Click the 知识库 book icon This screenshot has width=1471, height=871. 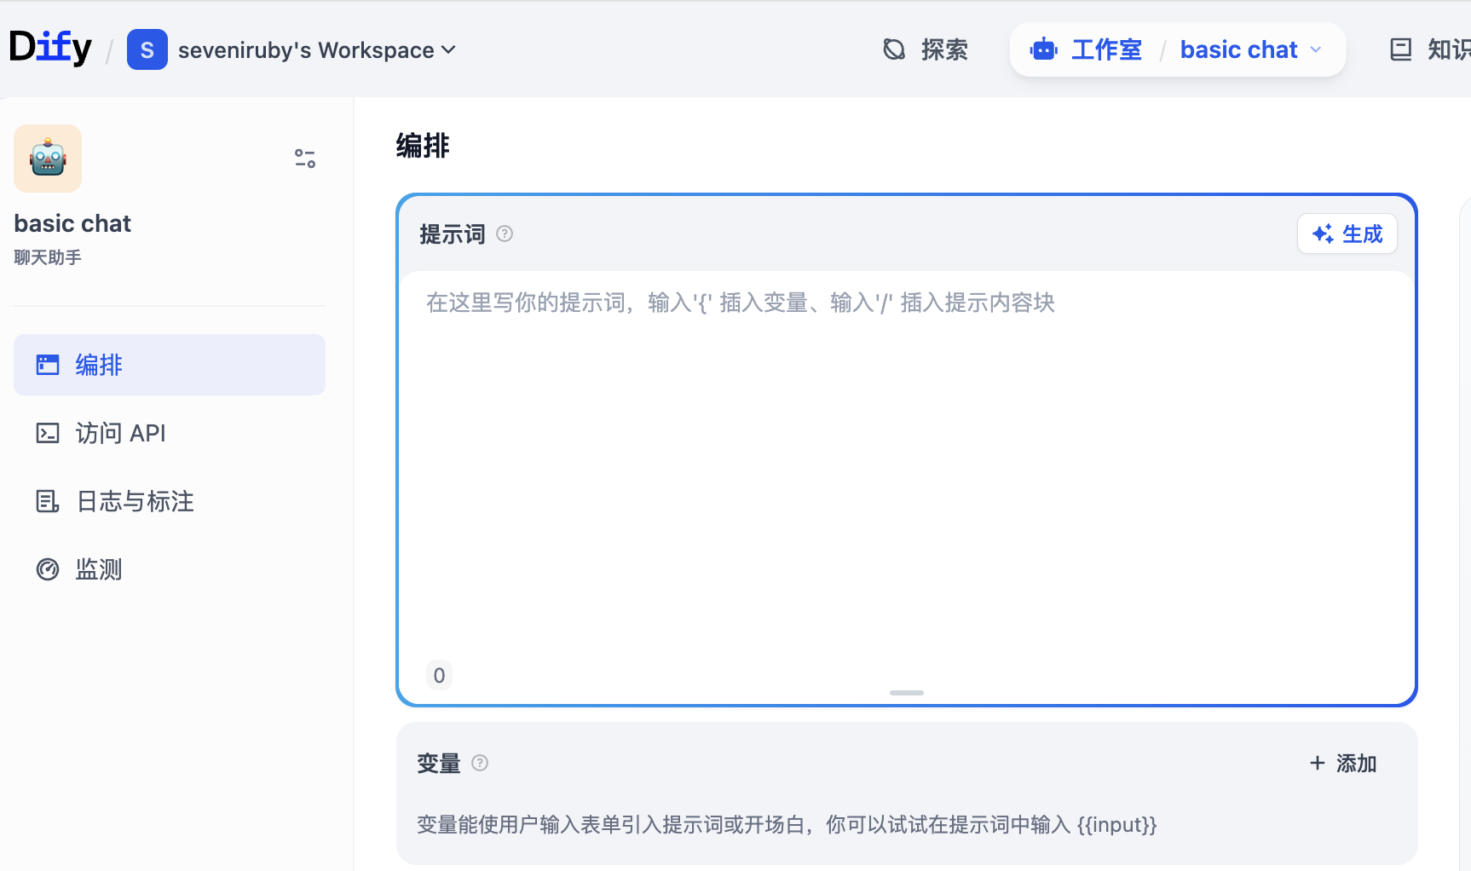pyautogui.click(x=1400, y=50)
